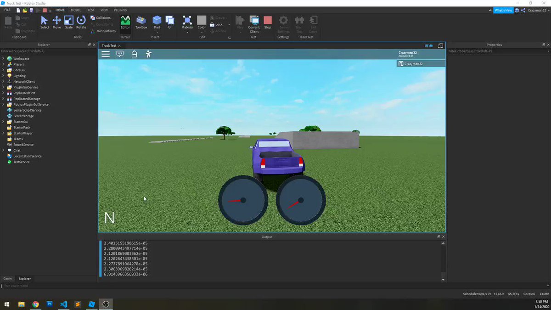This screenshot has width=551, height=310.
Task: Toggle Collisions in Tools group
Action: (101, 18)
